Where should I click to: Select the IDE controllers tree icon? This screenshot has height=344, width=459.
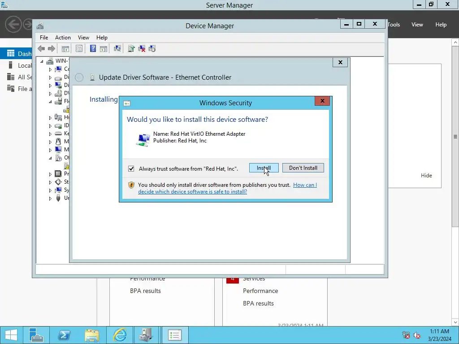tap(58, 125)
